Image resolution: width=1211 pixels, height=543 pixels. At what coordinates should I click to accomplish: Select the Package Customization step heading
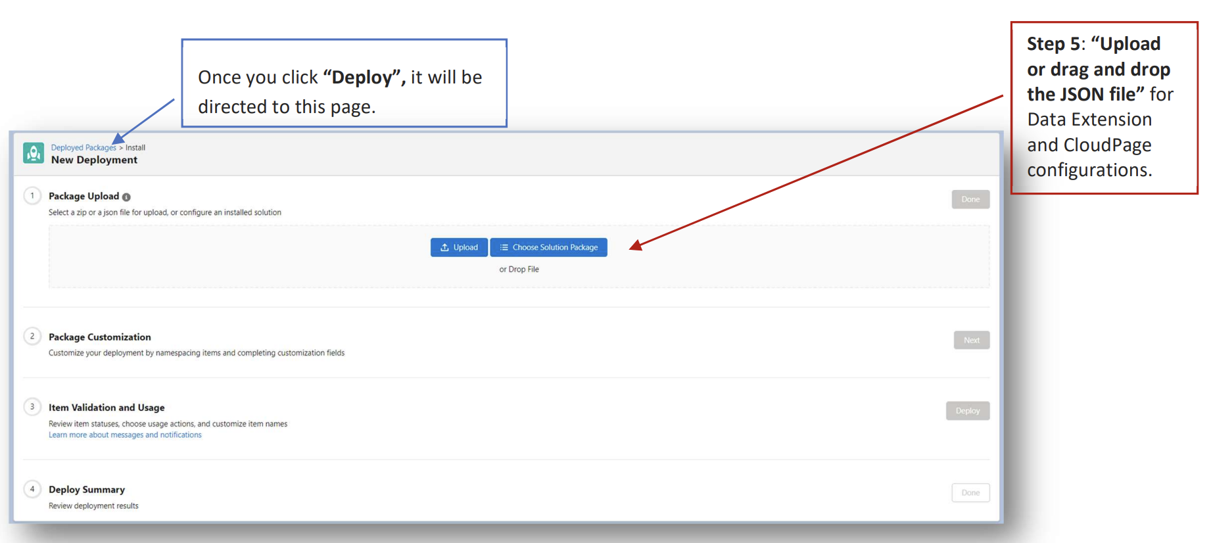click(x=100, y=337)
